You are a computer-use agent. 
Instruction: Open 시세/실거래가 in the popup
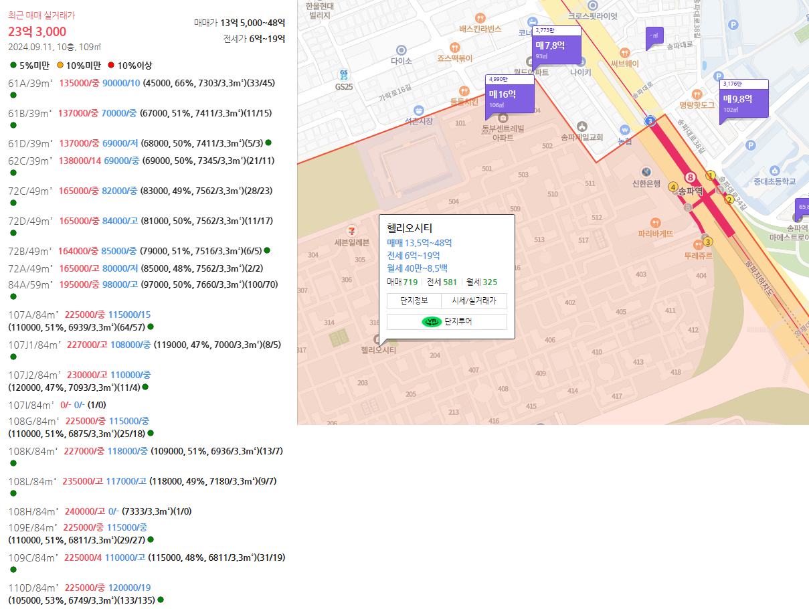[x=474, y=301]
